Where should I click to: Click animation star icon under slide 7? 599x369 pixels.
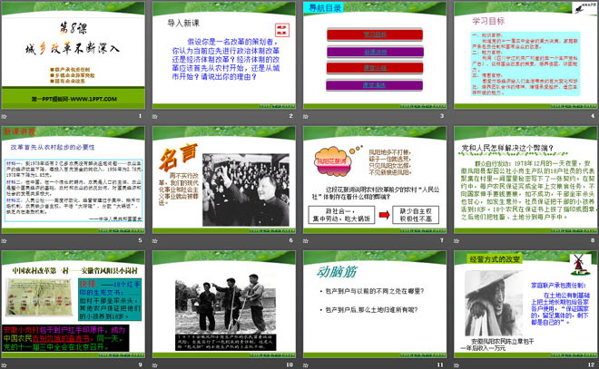point(306,241)
